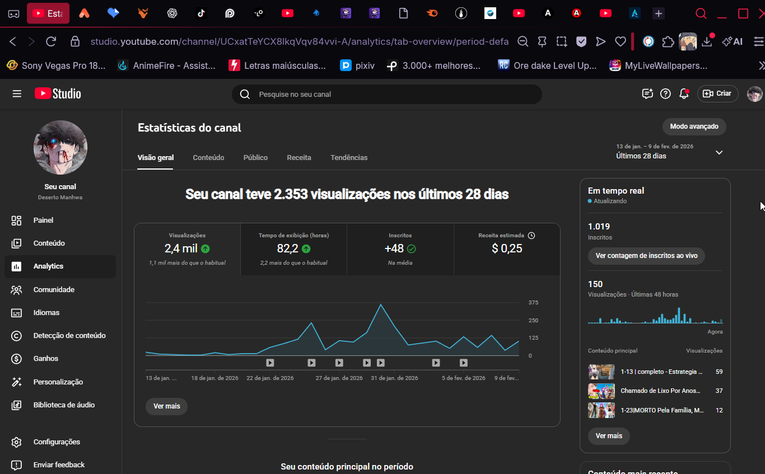
Task: Click the Pesquise no seu canal search field
Action: 392,95
